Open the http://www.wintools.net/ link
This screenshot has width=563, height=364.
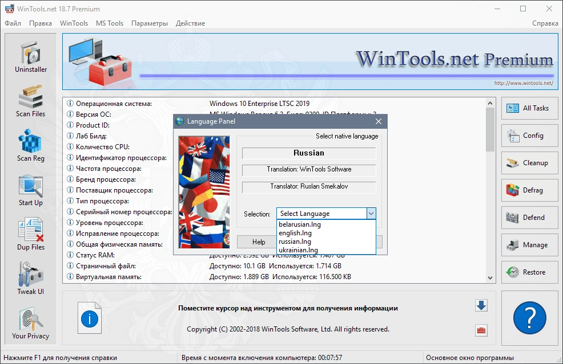coord(524,83)
